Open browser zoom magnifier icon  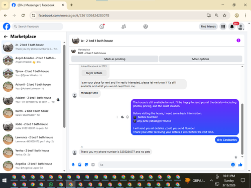(216, 16)
